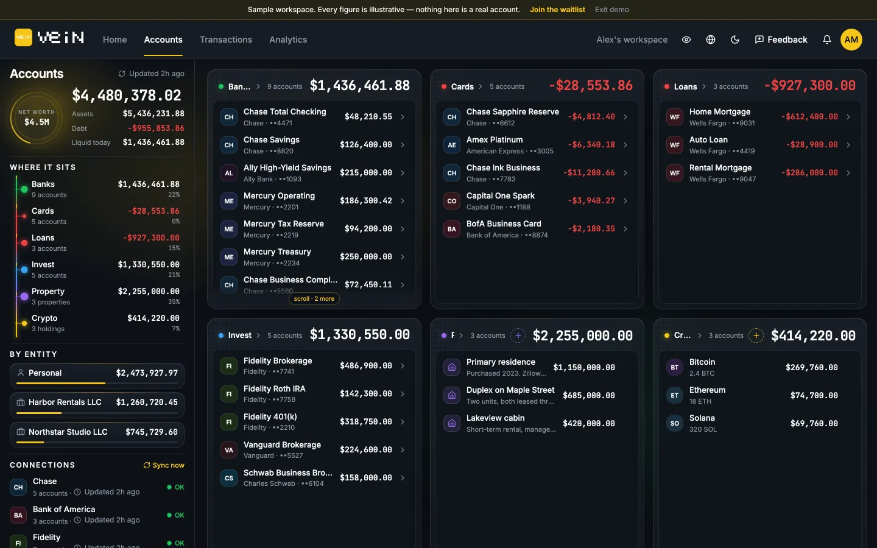Click the Lakeview cabin house icon
The image size is (877, 548).
coord(452,423)
